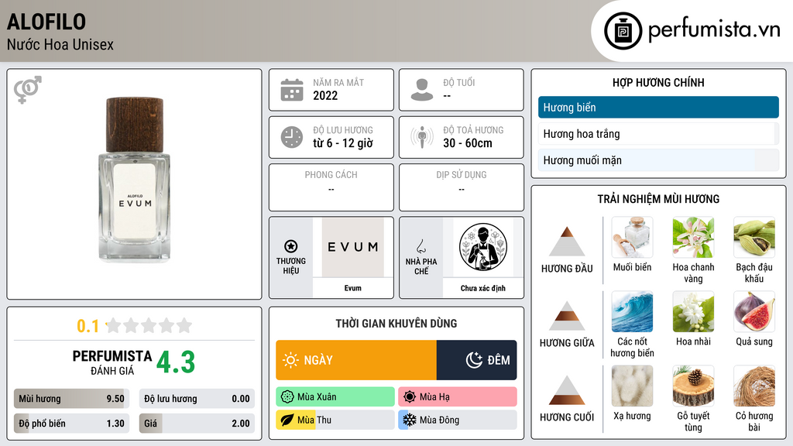Click the Nước Hoa Unisex subtitle

[x=60, y=44]
